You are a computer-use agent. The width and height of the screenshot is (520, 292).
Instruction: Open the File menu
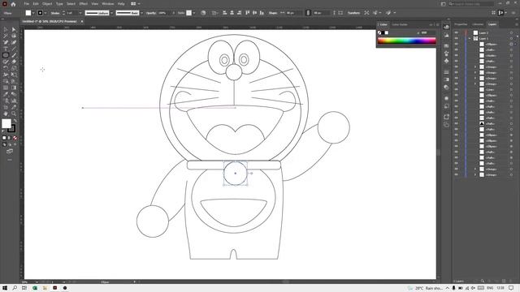tap(27, 4)
